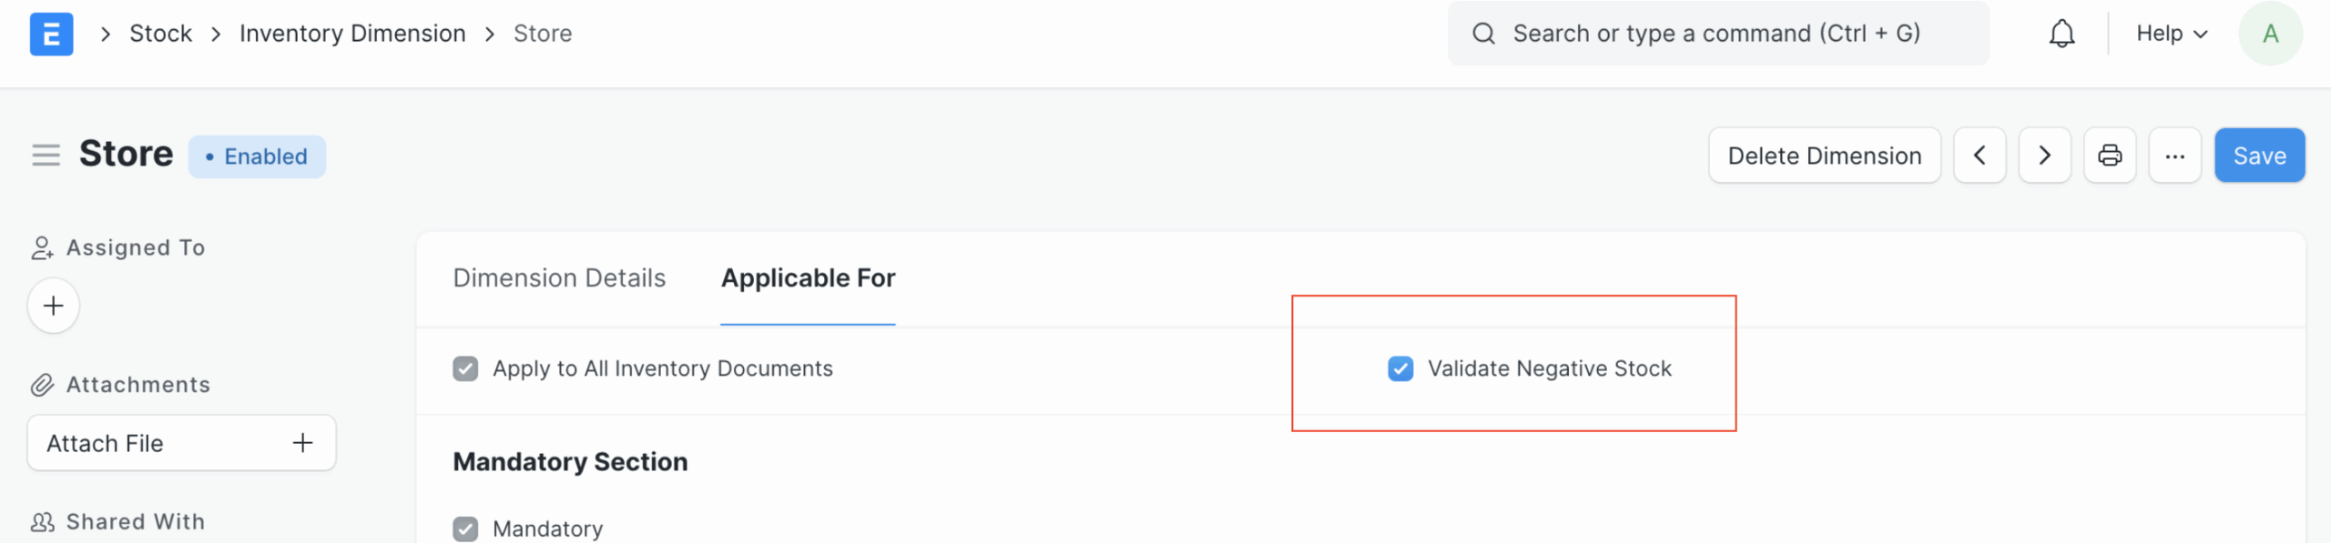Toggle the Mandatory checkbox
Image resolution: width=2331 pixels, height=543 pixels.
tap(465, 528)
